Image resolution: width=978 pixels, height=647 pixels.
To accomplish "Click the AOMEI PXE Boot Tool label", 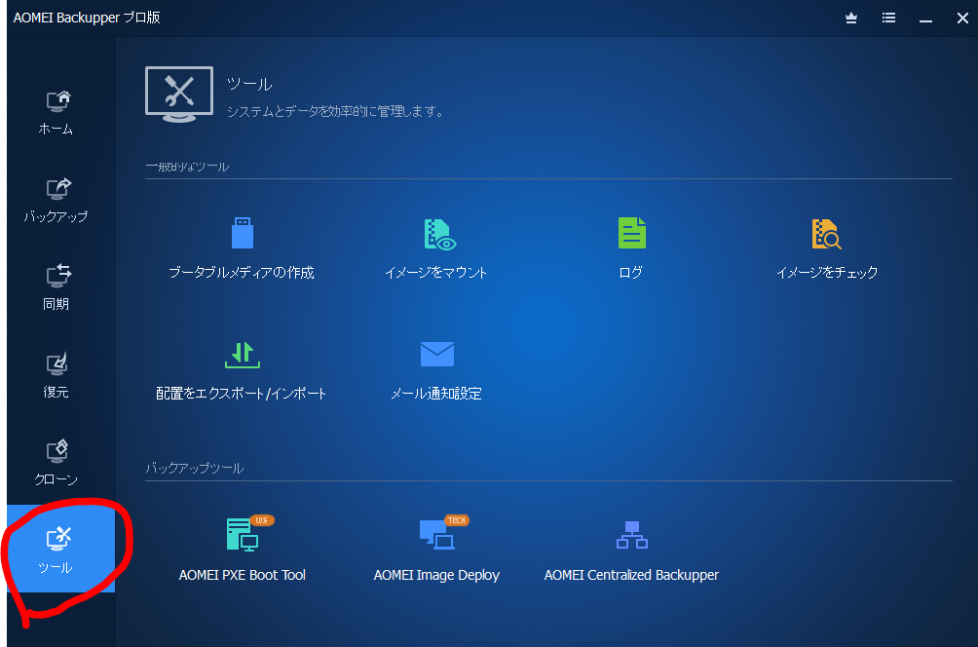I will click(242, 575).
